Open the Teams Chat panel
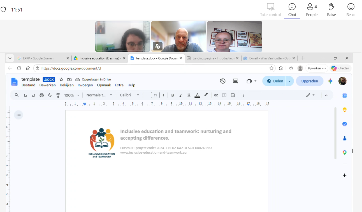The width and height of the screenshot is (362, 212). coord(292,10)
